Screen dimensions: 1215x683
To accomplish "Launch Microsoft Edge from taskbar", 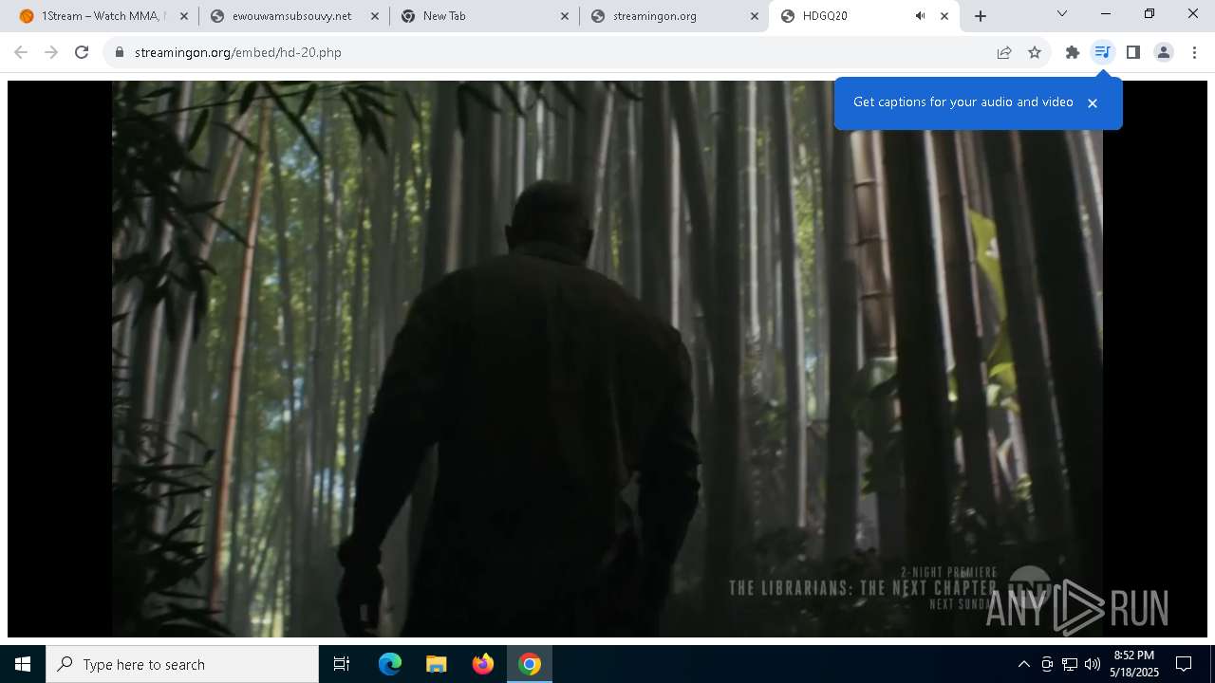I will pyautogui.click(x=390, y=664).
